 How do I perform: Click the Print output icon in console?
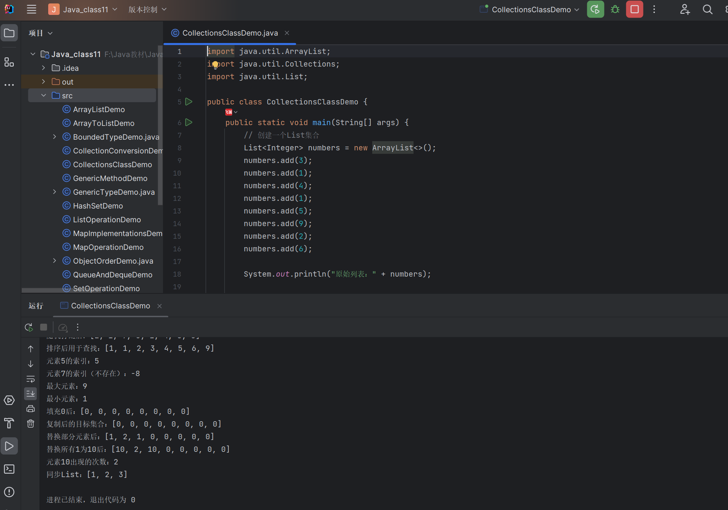tap(31, 409)
